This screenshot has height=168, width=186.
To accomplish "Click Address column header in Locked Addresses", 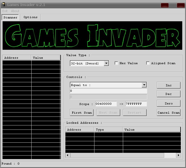I will [80, 130].
